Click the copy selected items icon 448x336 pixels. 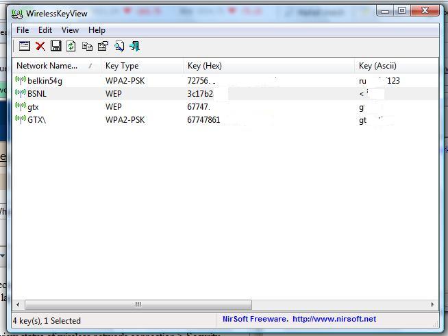(x=87, y=46)
